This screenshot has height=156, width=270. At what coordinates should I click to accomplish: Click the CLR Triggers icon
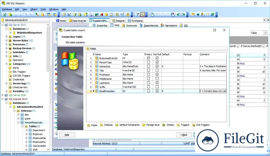click(193, 125)
